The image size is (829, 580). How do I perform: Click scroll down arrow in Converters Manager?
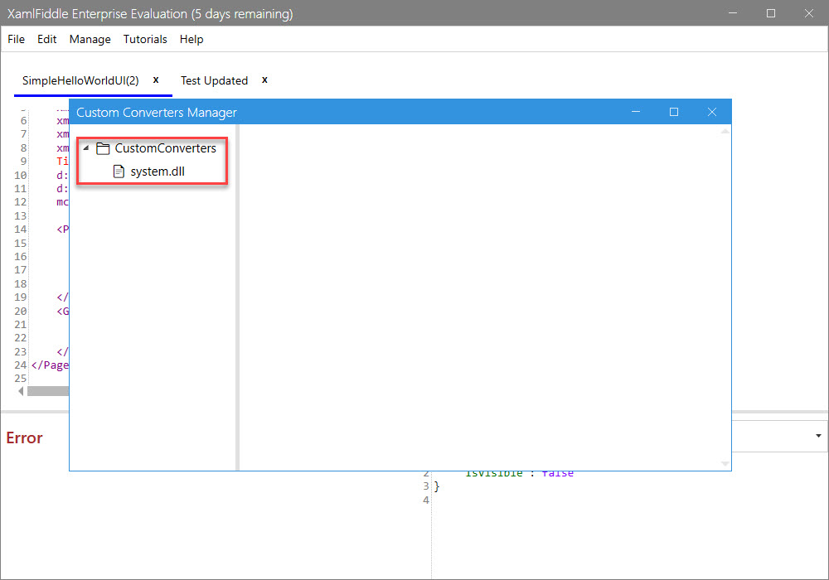point(725,463)
